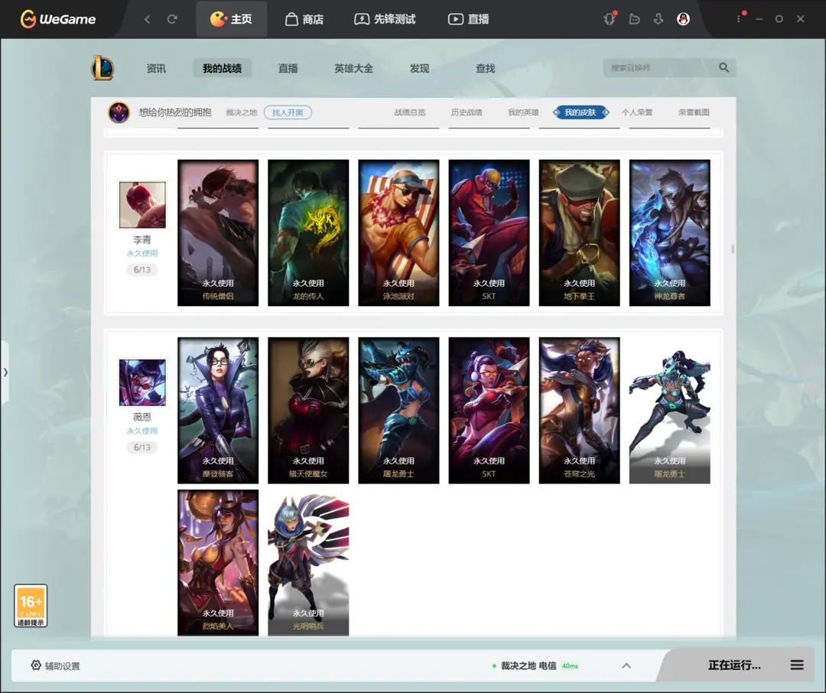Open the three-dot more menu
The width and height of the screenshot is (826, 693).
click(739, 19)
